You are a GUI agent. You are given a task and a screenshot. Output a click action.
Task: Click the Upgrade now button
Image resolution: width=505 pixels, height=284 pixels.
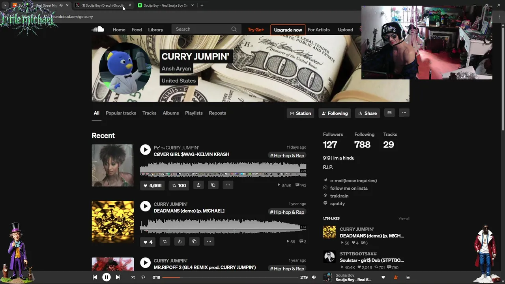[288, 30]
